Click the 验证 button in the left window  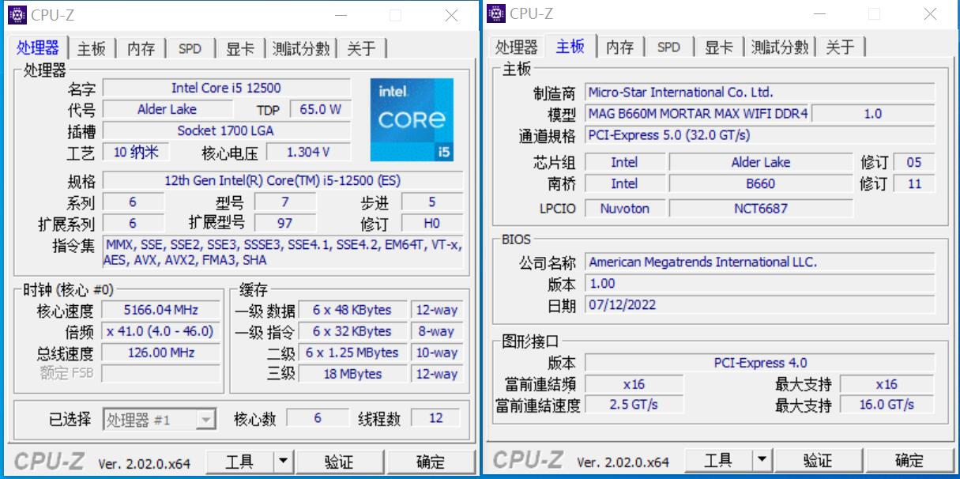click(341, 462)
